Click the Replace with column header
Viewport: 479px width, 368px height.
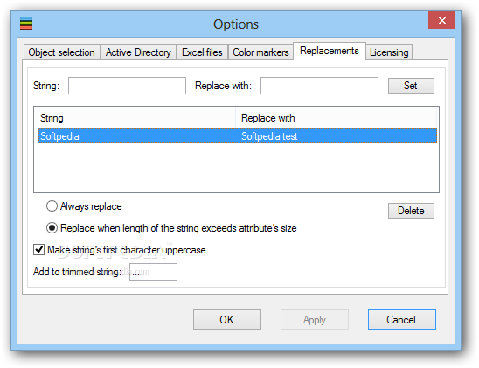coord(336,118)
